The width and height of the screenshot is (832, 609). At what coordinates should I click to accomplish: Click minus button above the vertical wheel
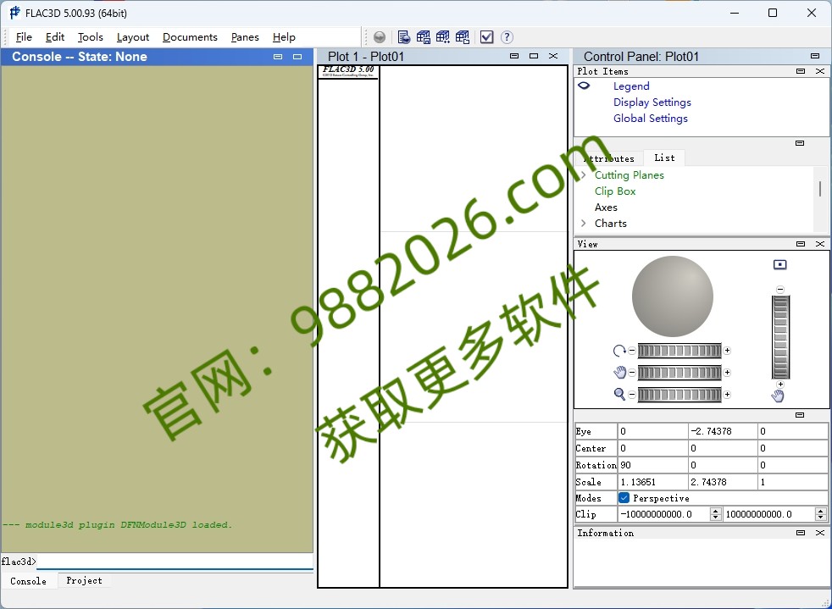[x=780, y=290]
